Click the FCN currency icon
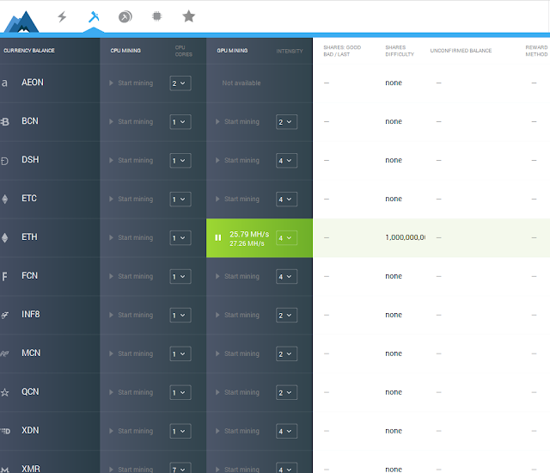 (x=4, y=277)
